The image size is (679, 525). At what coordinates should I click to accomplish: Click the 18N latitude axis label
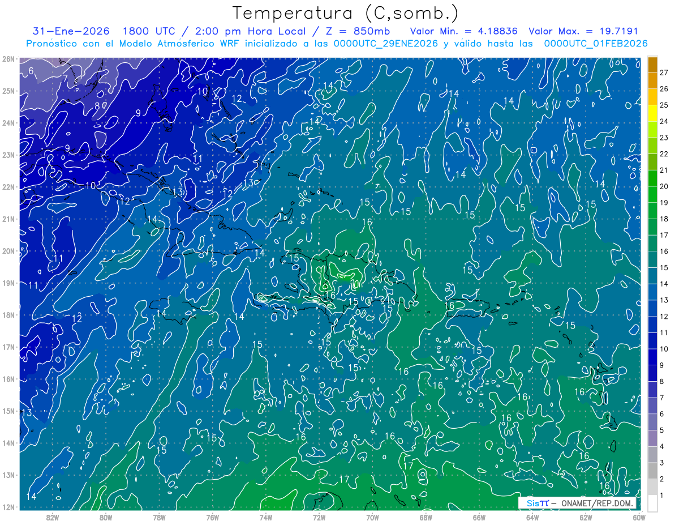[x=8, y=315]
